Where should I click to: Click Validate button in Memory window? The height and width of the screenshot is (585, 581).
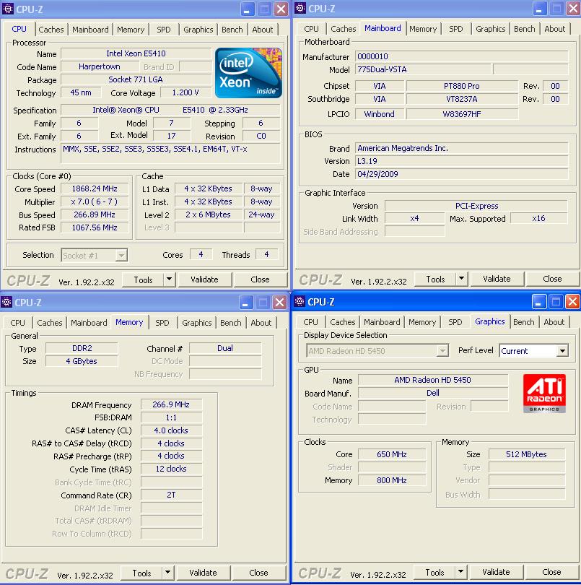204,573
